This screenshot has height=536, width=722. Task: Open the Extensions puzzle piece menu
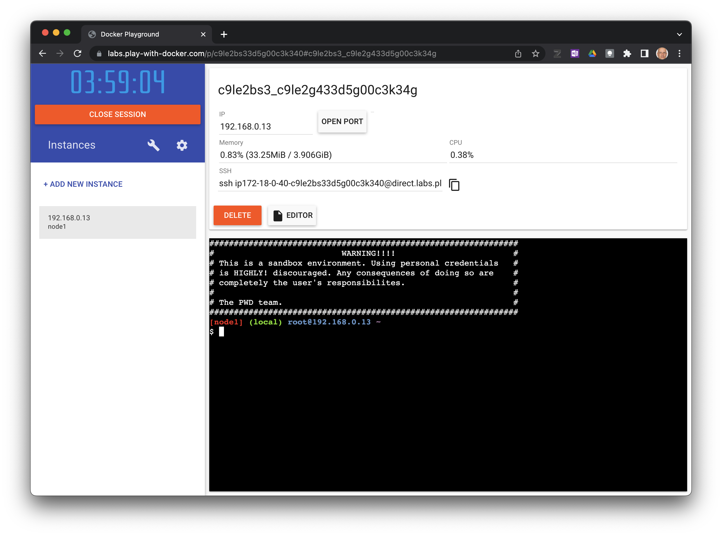pyautogui.click(x=627, y=53)
